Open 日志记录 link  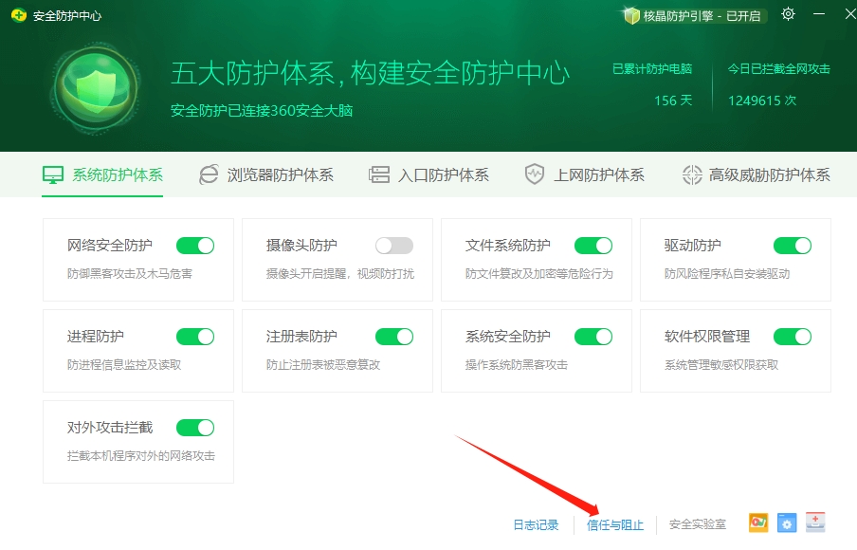[x=536, y=524]
